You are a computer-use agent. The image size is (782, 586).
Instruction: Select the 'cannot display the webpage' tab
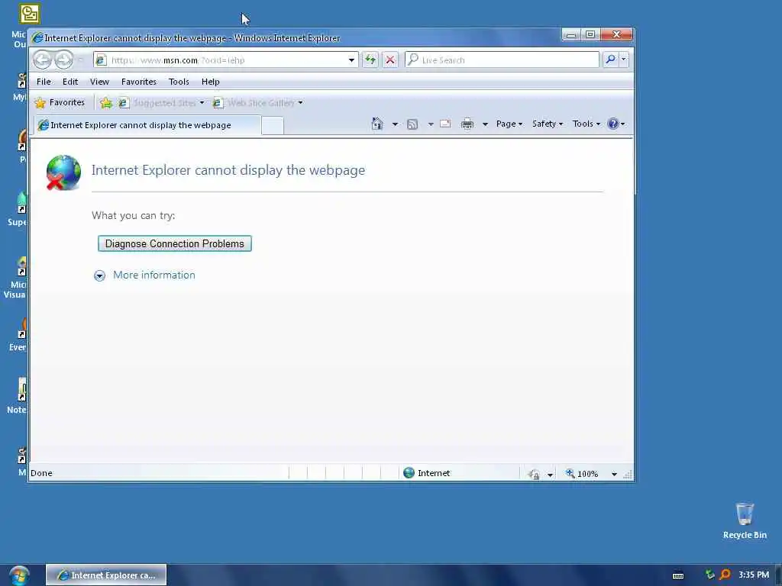click(147, 125)
